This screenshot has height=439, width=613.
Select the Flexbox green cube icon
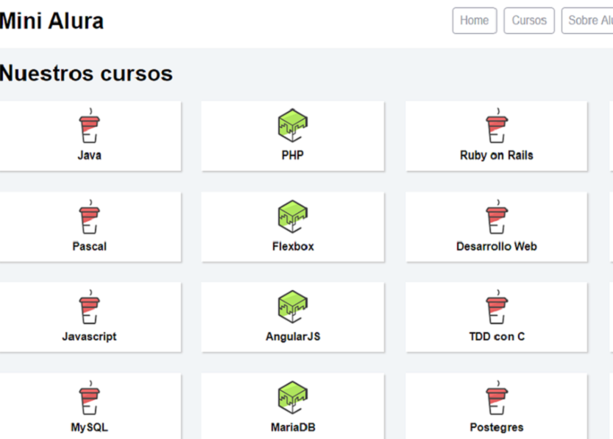(292, 217)
